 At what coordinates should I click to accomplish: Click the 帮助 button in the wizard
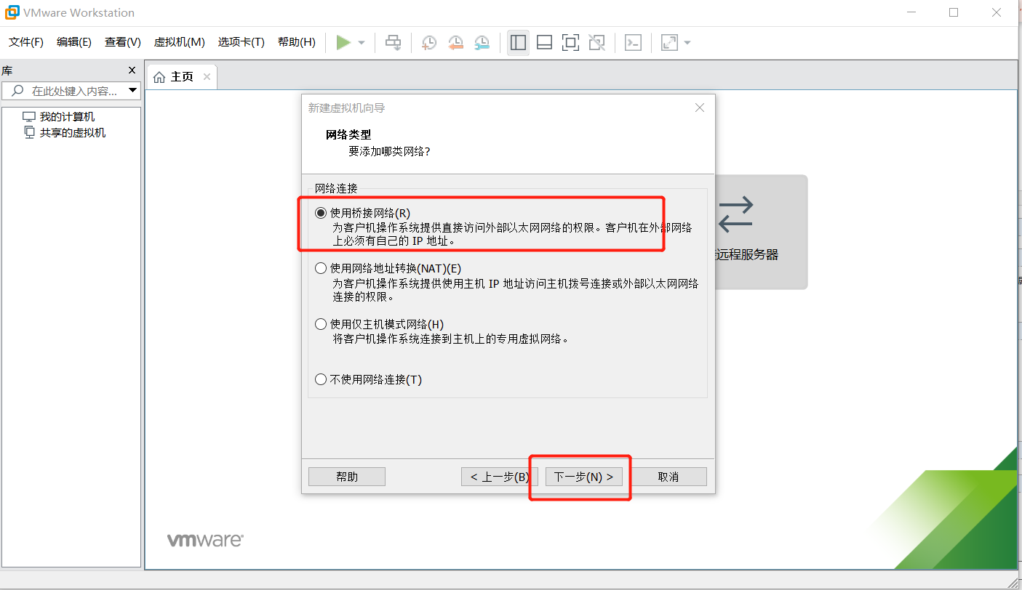(347, 477)
